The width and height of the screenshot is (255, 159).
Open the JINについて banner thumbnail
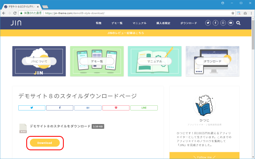coord(39,61)
